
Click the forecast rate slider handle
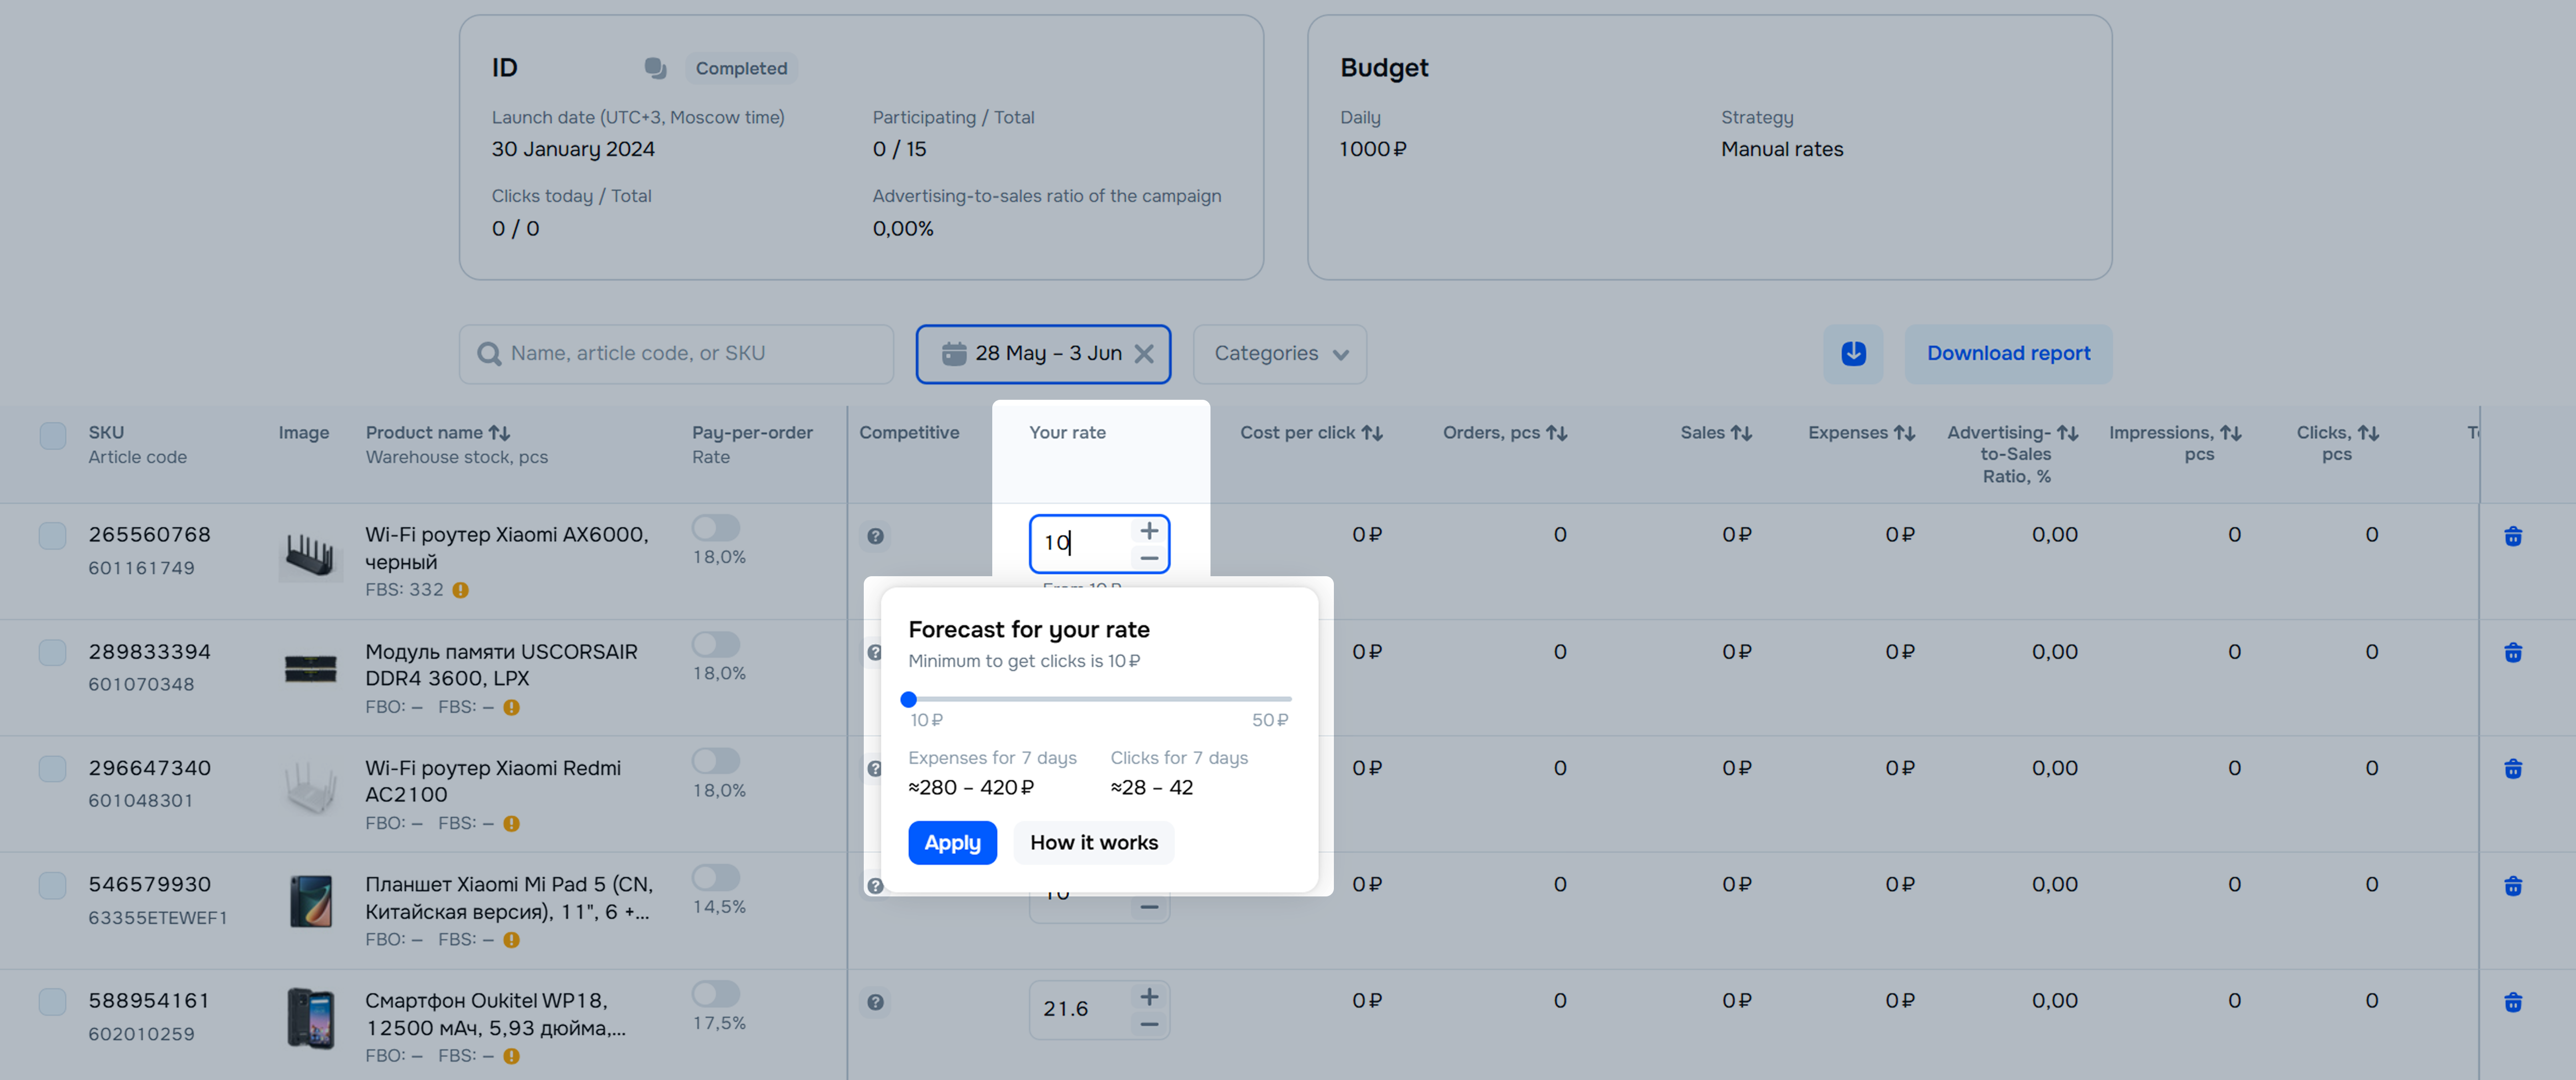908,699
